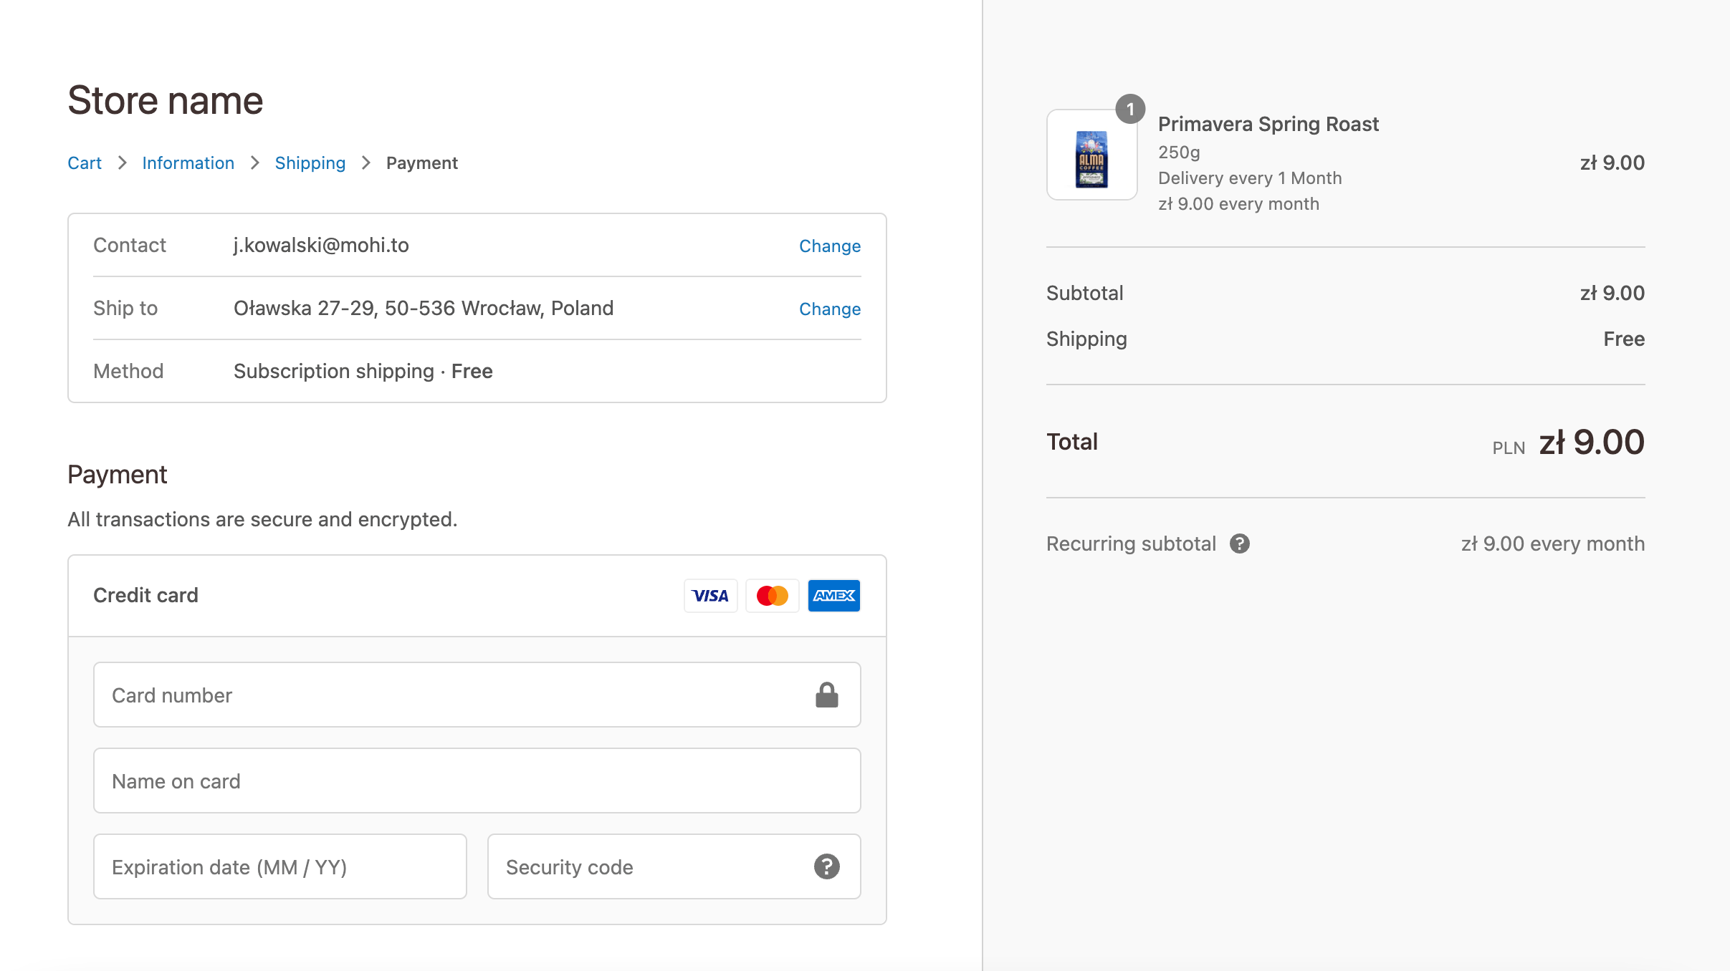Go back to Cart breadcrumb

point(85,163)
